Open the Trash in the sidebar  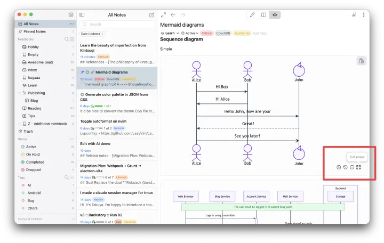pyautogui.click(x=45, y=132)
